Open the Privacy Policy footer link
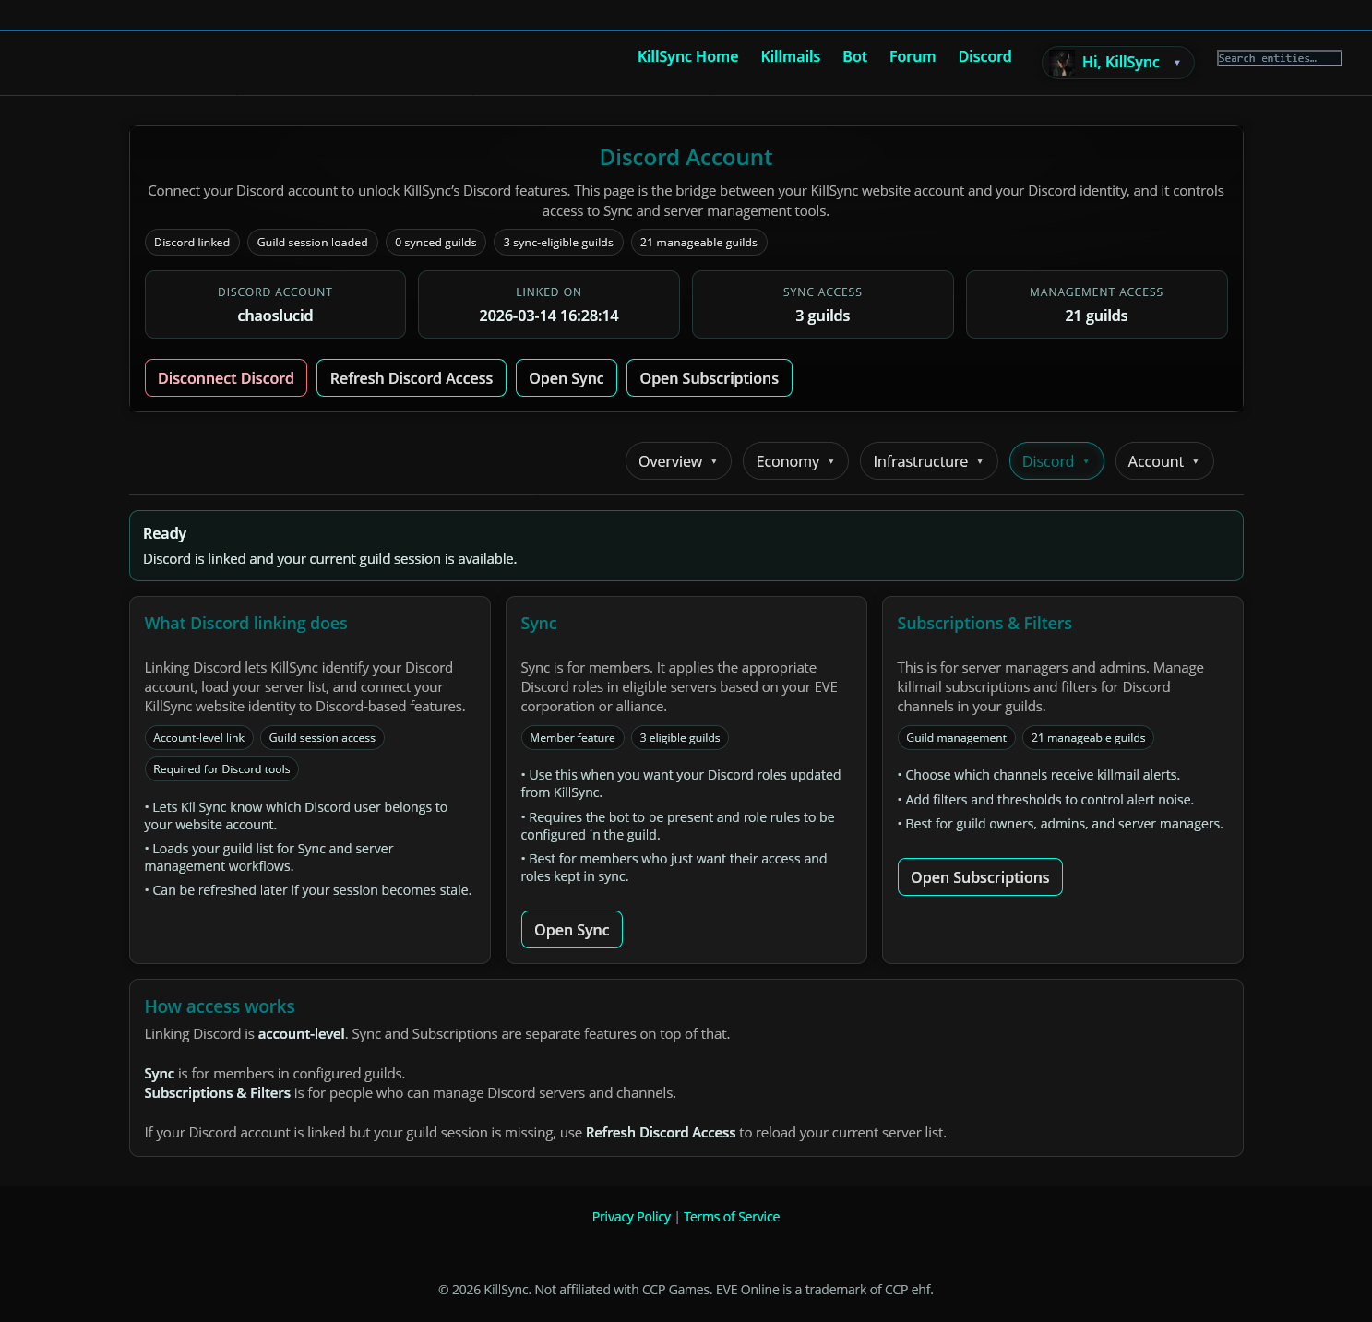1372x1322 pixels. [631, 1217]
